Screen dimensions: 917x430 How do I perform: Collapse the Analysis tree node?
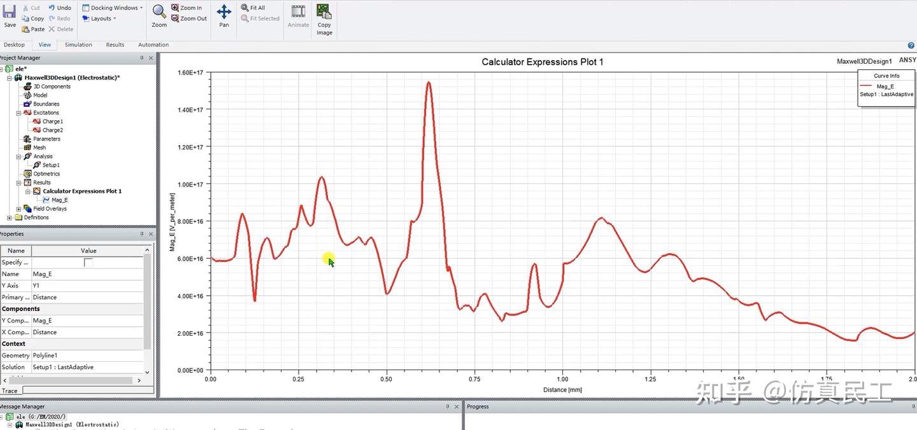(18, 156)
